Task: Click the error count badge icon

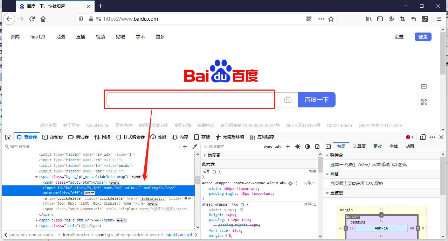Action: (409, 137)
